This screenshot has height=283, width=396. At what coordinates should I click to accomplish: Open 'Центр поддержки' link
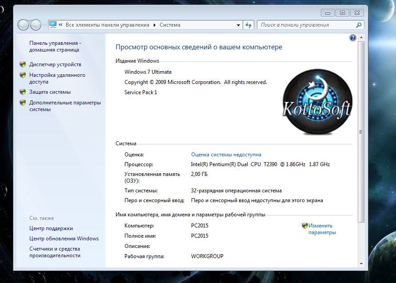tap(51, 228)
